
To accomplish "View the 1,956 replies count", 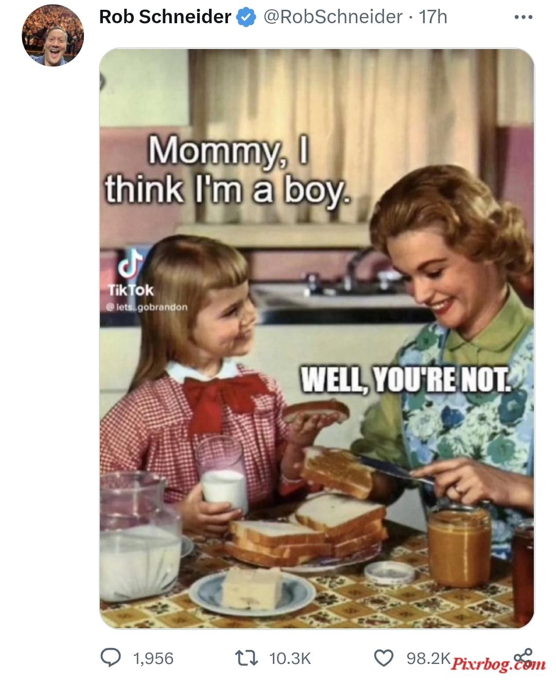I will click(153, 658).
